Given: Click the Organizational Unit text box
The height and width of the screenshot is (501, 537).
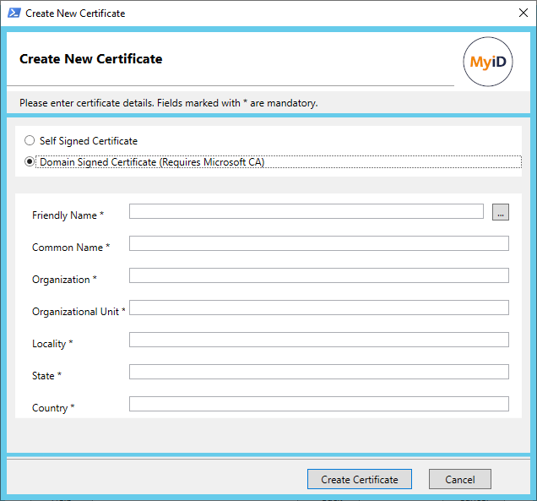Looking at the screenshot, I should [x=318, y=308].
